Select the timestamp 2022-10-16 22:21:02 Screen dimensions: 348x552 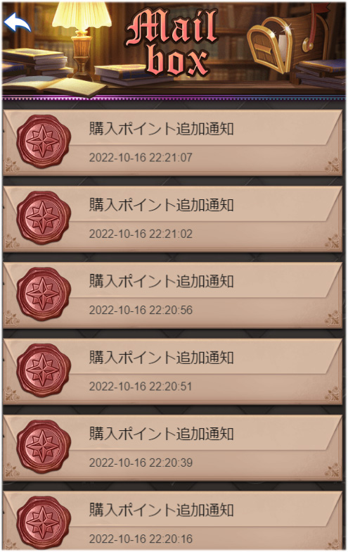pyautogui.click(x=141, y=234)
